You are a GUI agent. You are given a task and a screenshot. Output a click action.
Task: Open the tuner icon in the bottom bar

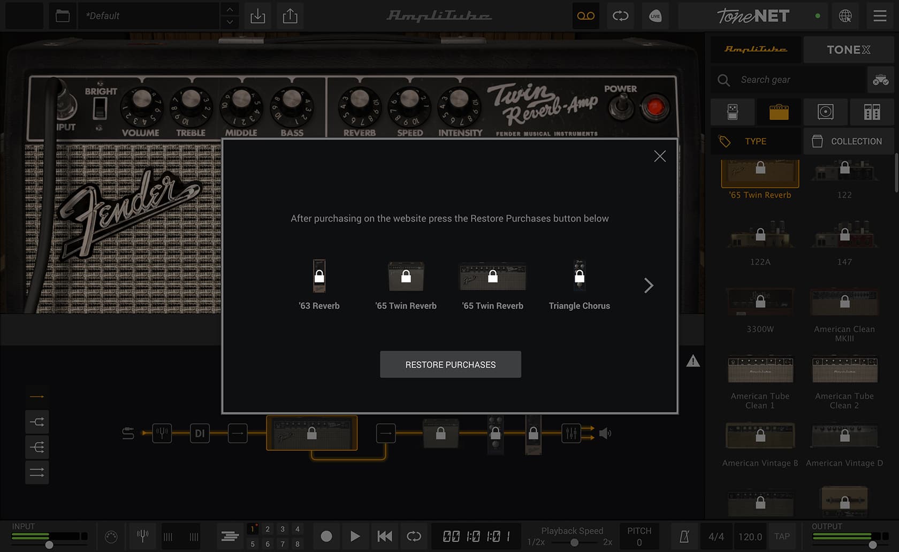click(142, 536)
